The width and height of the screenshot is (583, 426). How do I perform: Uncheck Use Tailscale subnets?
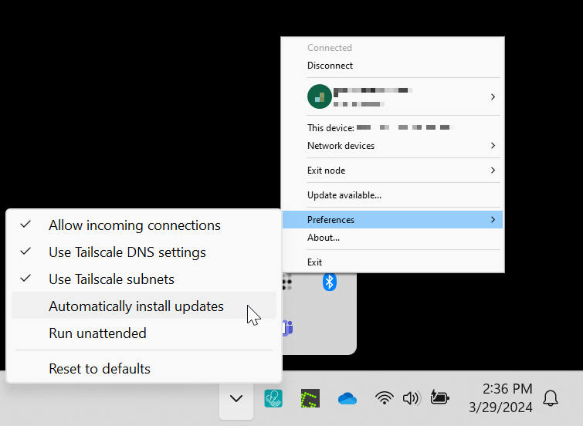click(x=144, y=279)
